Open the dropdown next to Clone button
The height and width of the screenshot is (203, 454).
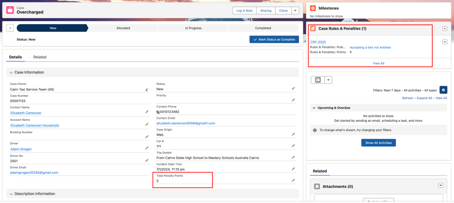point(295,11)
